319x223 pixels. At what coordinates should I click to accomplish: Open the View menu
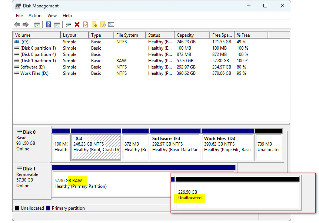coord(52,16)
